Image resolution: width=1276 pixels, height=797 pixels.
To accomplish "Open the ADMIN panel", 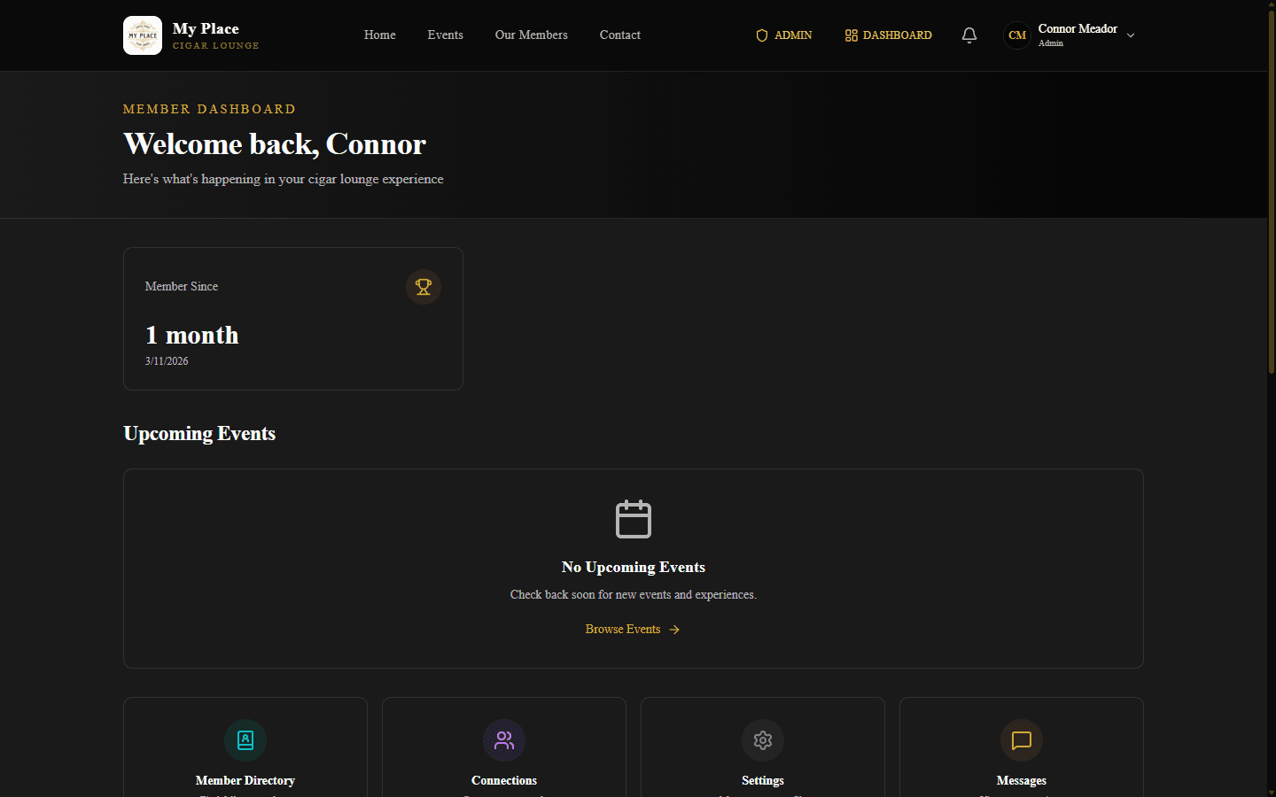I will [783, 35].
